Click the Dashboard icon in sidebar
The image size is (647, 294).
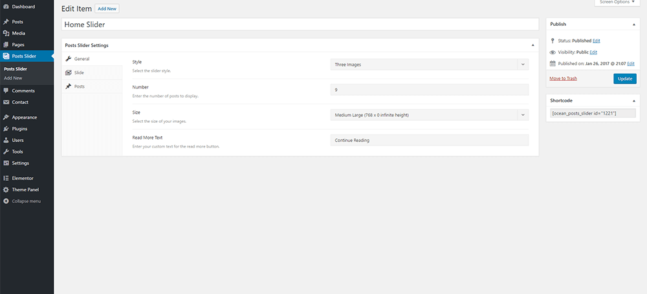[x=6, y=6]
